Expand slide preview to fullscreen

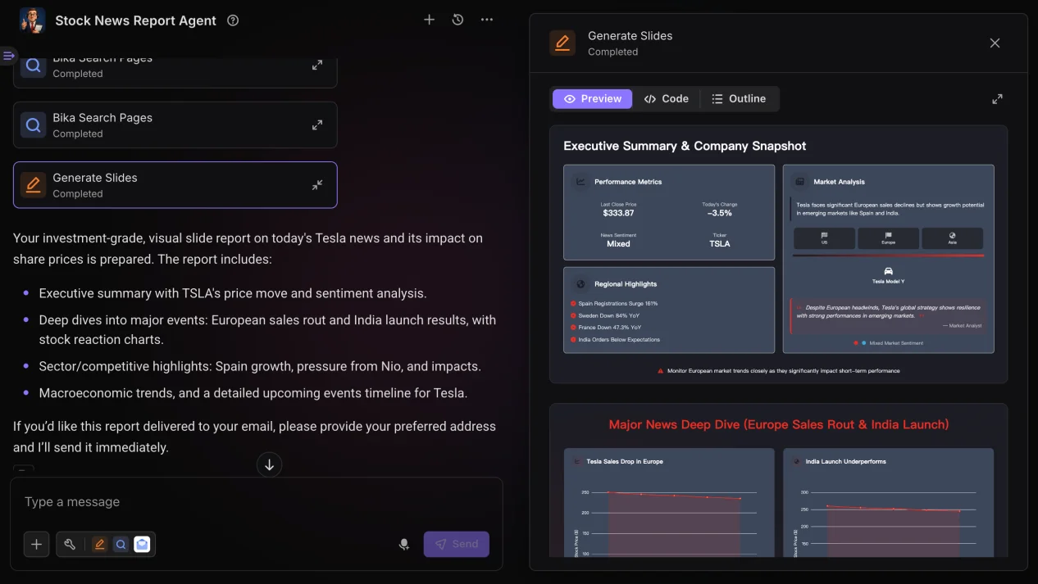tap(997, 99)
